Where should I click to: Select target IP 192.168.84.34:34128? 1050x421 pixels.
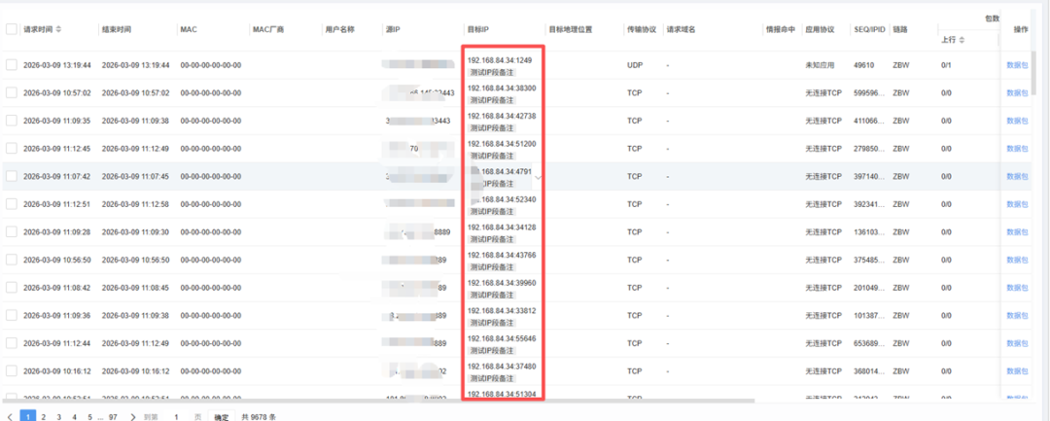[x=502, y=227]
